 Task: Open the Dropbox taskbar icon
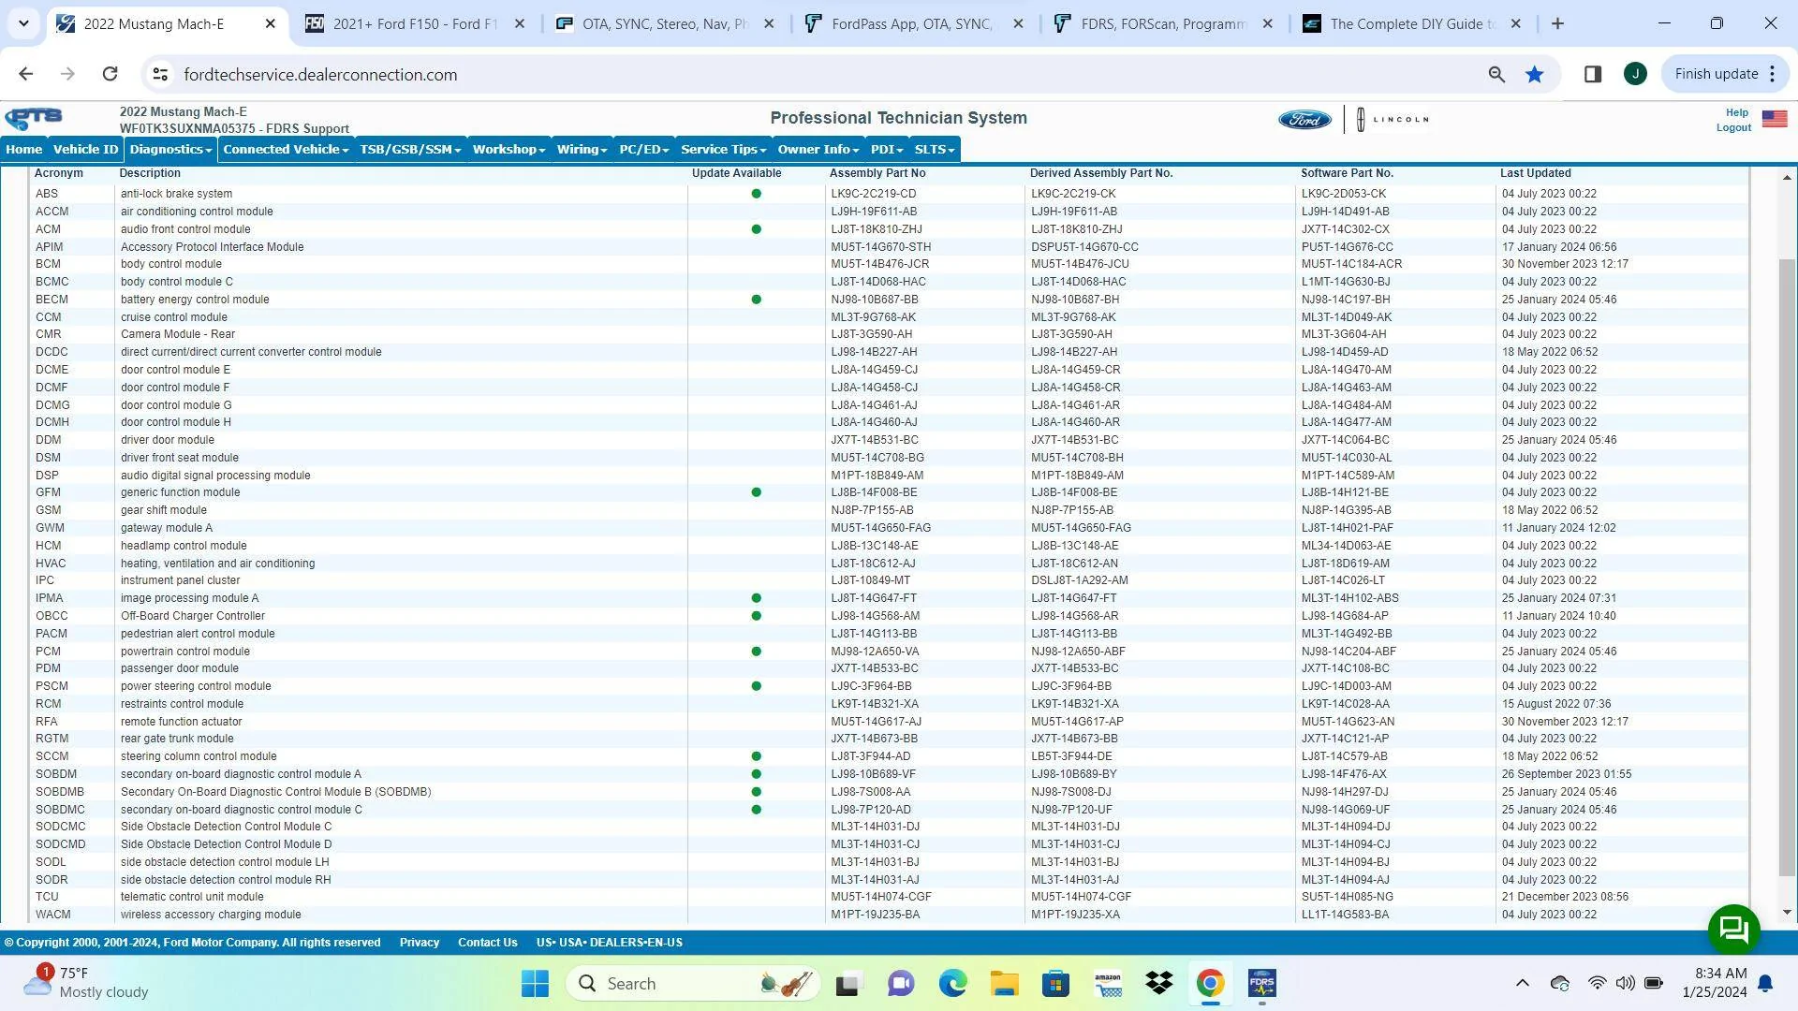pos(1158,983)
